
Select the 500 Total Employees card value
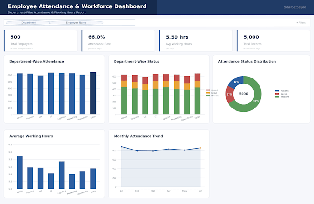click(x=15, y=37)
